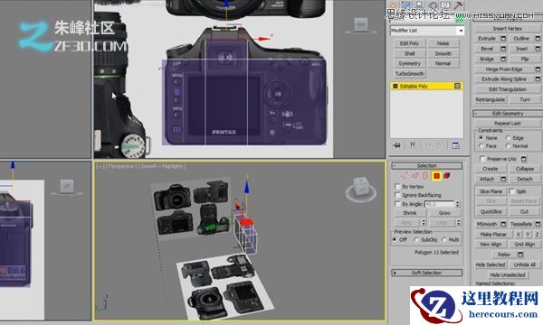Select Edge constraint radio button
This screenshot has height=325, width=543.
pyautogui.click(x=508, y=138)
